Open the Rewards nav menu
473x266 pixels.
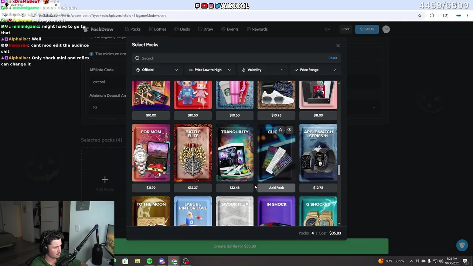coord(257,29)
